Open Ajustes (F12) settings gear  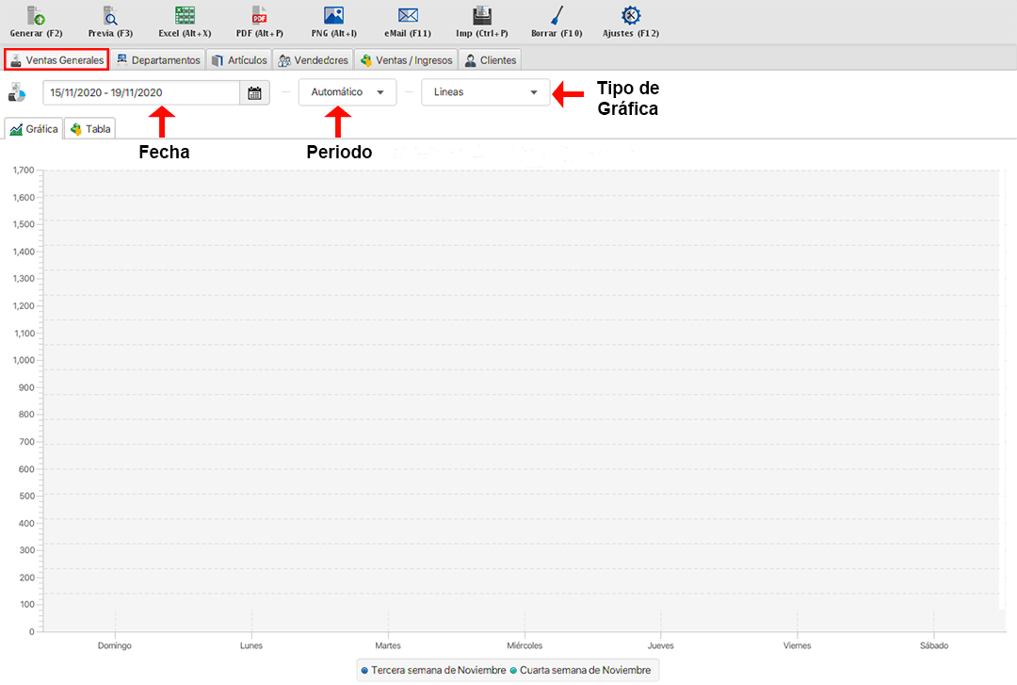click(x=631, y=16)
